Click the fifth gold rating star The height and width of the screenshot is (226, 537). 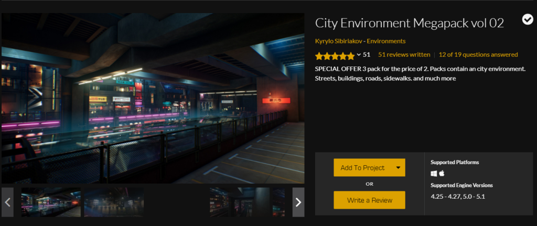click(x=351, y=56)
